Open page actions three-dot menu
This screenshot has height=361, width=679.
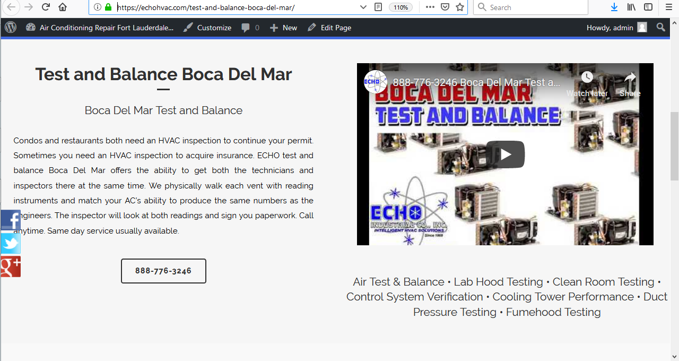click(x=430, y=7)
